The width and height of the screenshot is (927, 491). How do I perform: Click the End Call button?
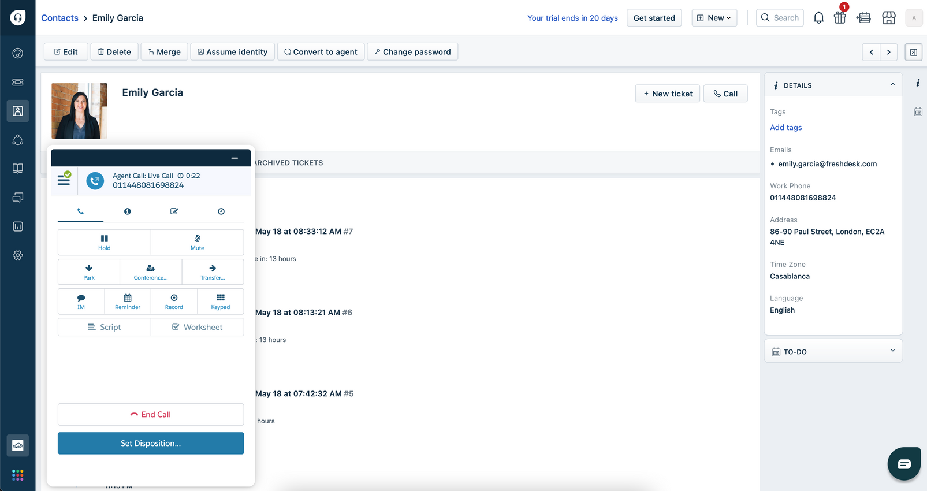[151, 414]
